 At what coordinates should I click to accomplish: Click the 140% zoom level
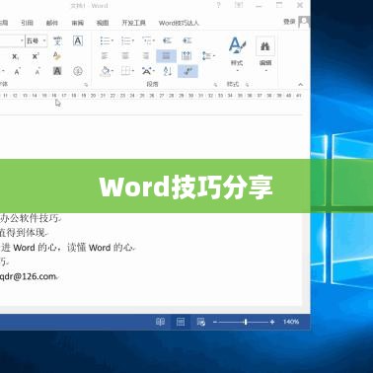coord(291,322)
